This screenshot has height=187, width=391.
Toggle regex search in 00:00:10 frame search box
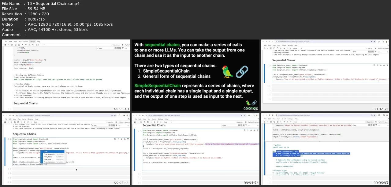pos(120,48)
